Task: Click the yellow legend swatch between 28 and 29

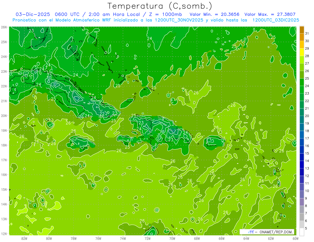Action: 302,52
